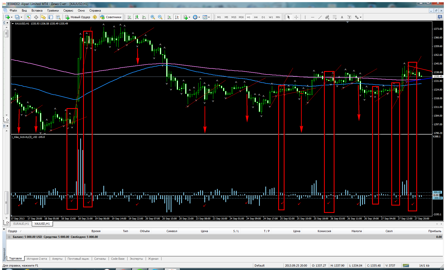Screen dimensions: 446x270
Task: Zoom in on the chart
Action: [153, 17]
